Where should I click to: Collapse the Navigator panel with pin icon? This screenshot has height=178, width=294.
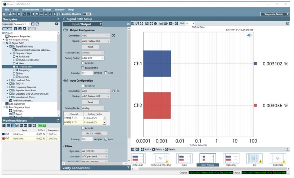coord(58,19)
